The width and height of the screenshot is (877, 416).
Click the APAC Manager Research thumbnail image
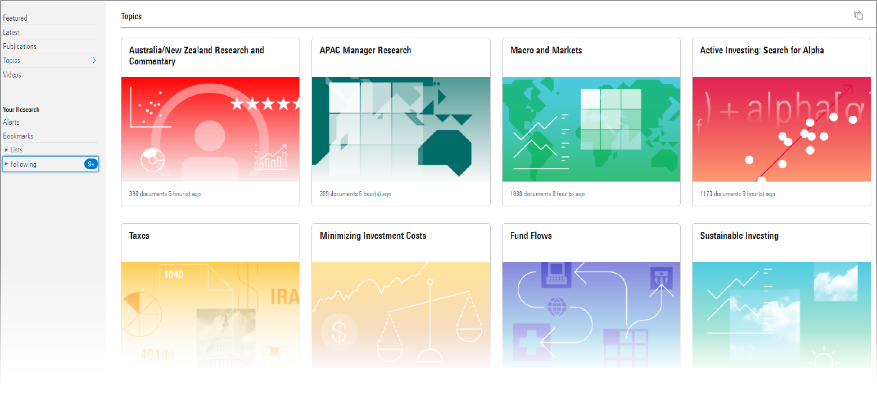coord(401,129)
